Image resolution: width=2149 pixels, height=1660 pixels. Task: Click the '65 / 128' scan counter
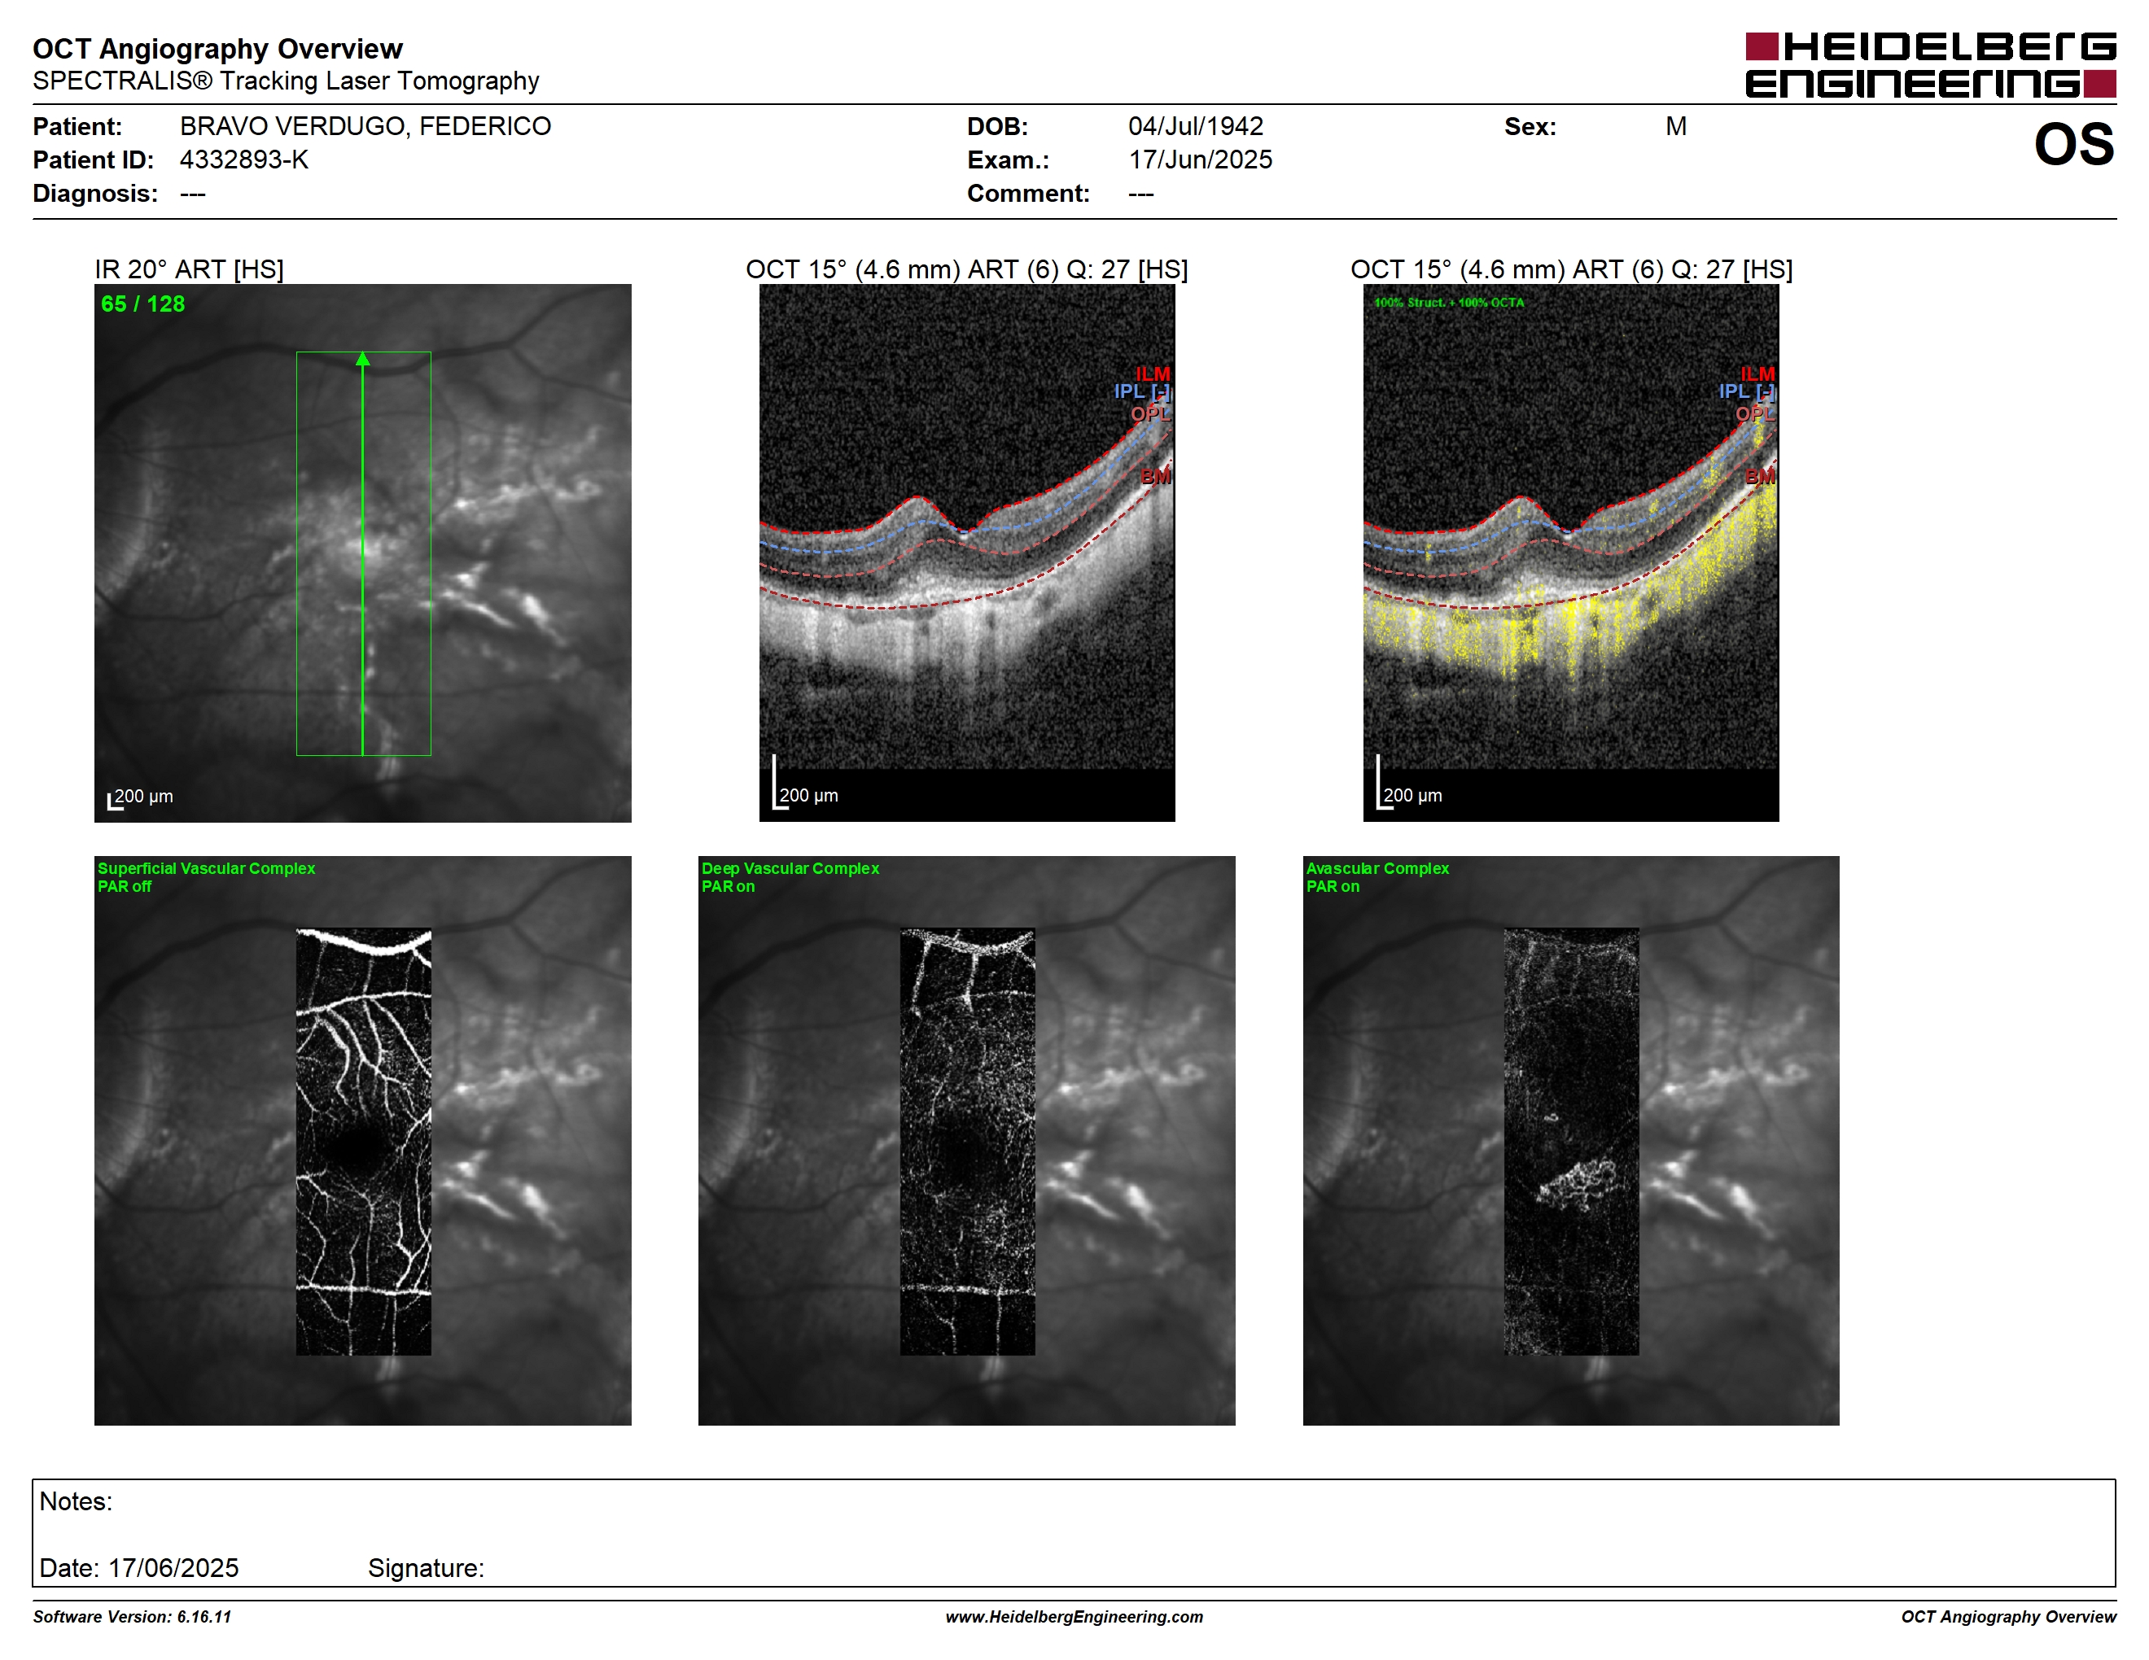tap(142, 304)
